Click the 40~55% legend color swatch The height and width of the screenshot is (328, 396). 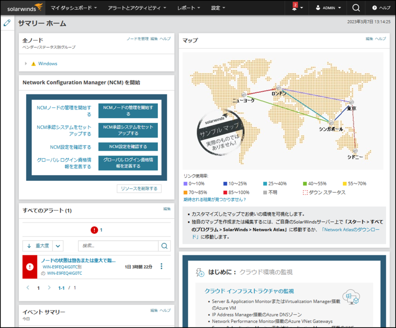(305, 184)
